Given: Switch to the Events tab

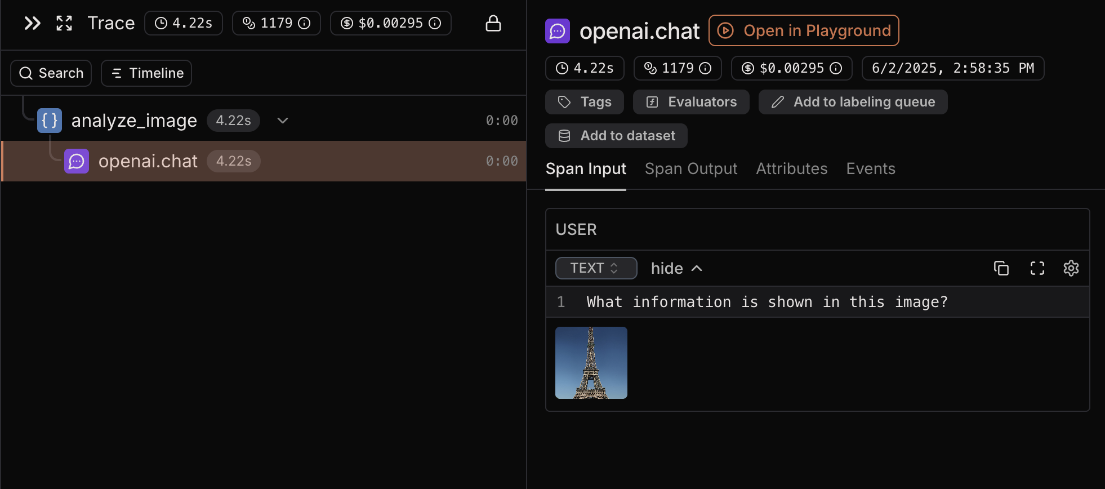Looking at the screenshot, I should point(871,169).
